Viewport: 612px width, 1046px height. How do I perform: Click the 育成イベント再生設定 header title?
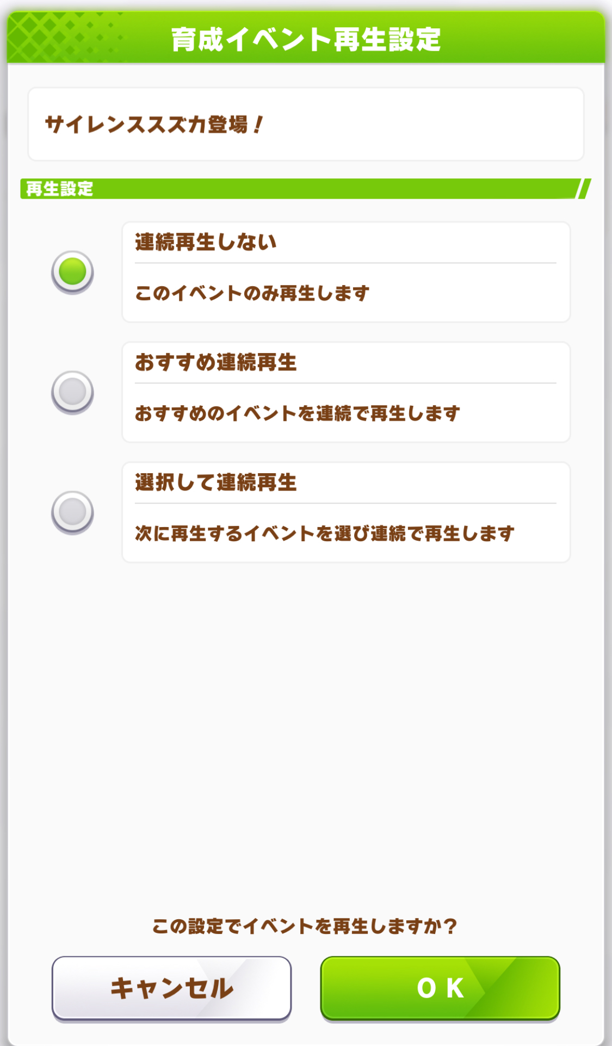click(306, 40)
